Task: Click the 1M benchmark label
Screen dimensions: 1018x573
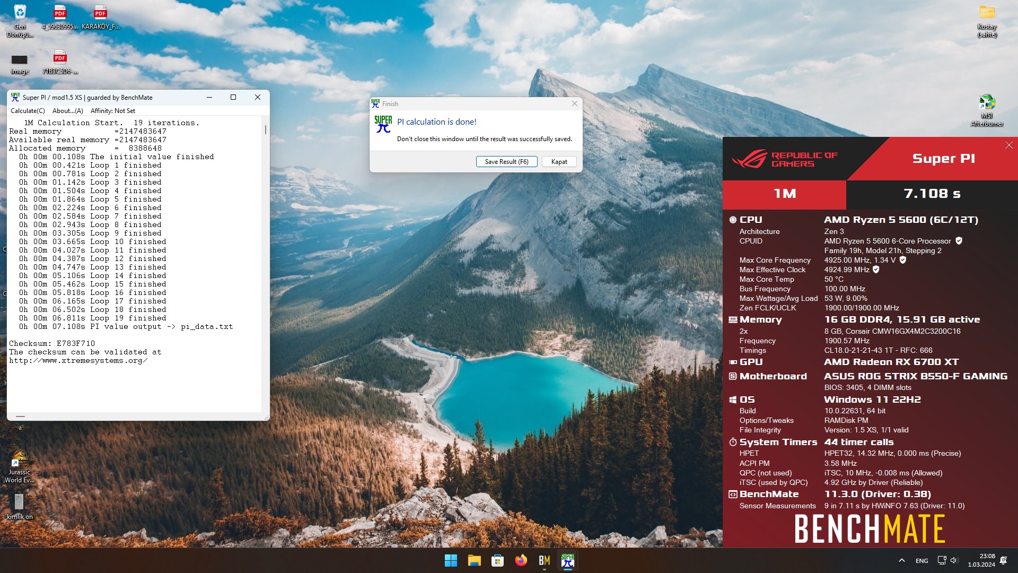Action: pos(785,194)
